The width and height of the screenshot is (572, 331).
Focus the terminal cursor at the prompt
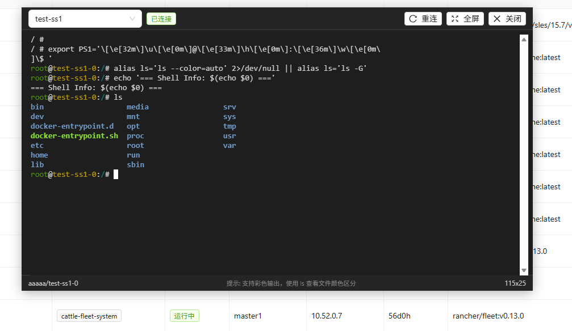[x=116, y=175]
